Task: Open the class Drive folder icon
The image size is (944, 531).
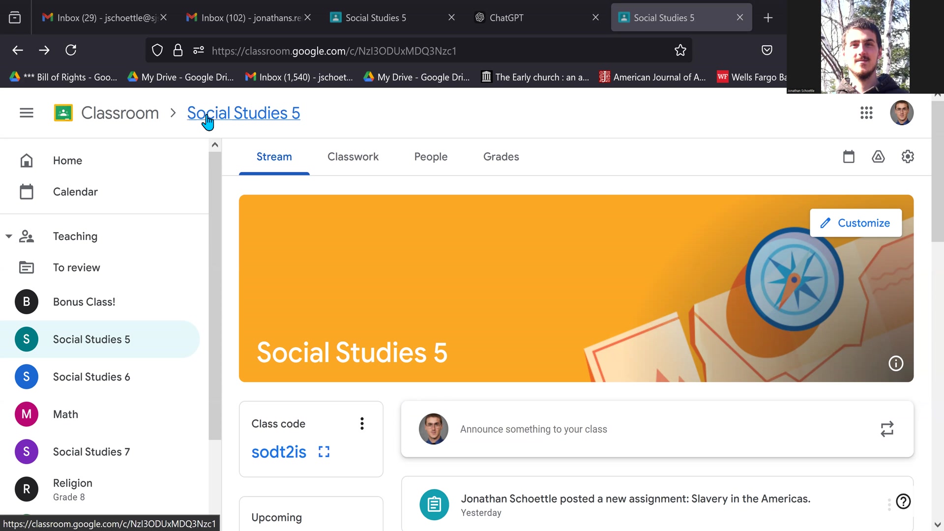Action: coord(878,157)
